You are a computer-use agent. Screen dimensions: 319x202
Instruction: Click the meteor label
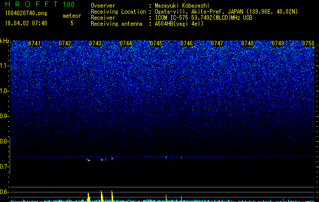tap(72, 16)
